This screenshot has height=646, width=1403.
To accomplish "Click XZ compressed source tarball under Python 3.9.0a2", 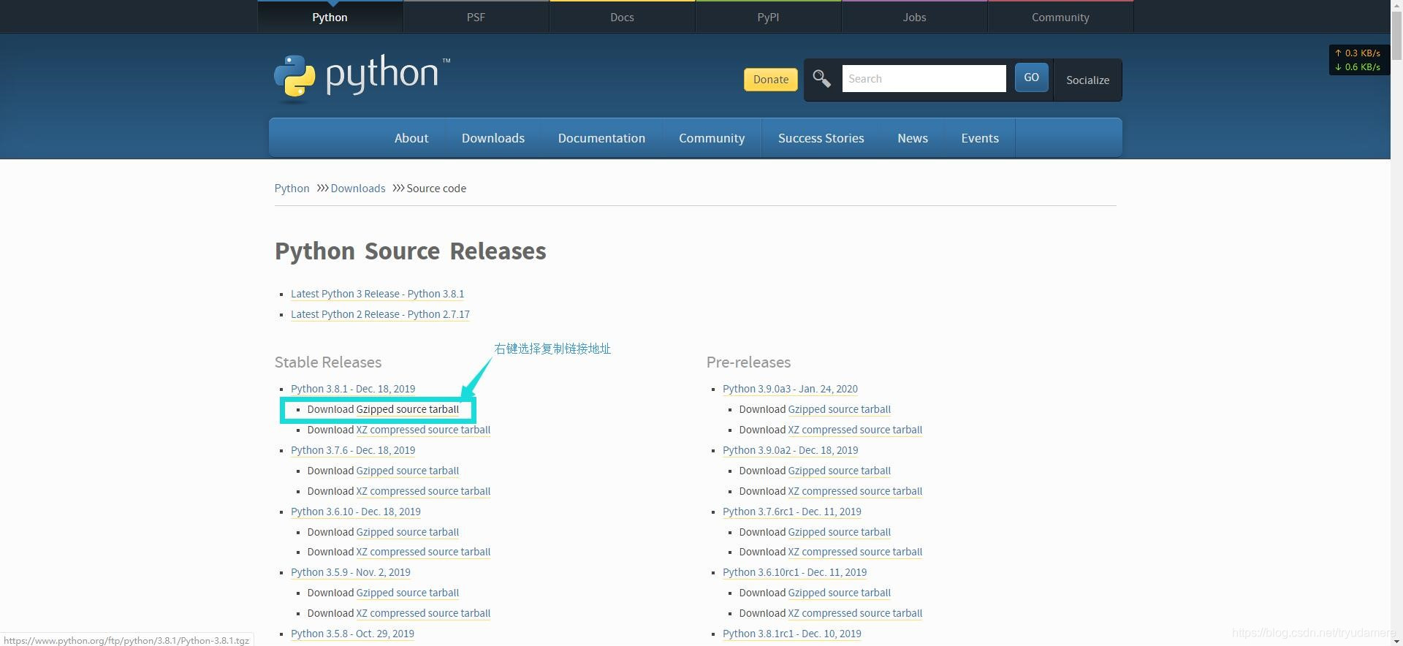I will pyautogui.click(x=855, y=491).
